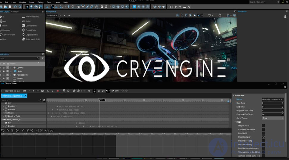Click the zoom-out magnifier in Track View

point(78,91)
